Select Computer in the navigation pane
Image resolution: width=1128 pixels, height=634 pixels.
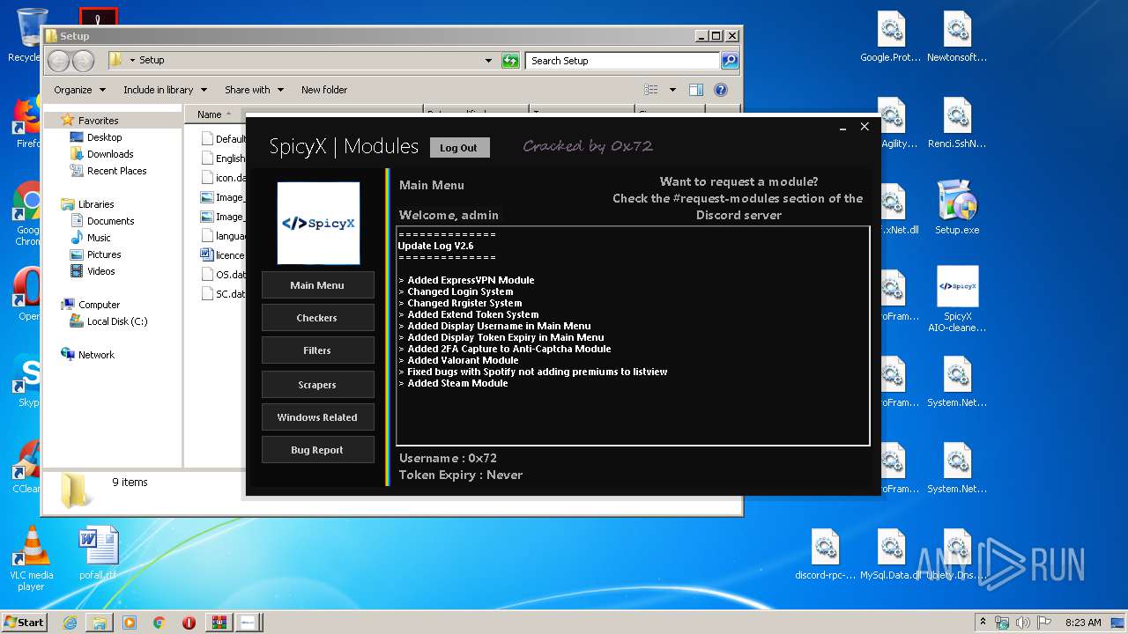pyautogui.click(x=99, y=305)
